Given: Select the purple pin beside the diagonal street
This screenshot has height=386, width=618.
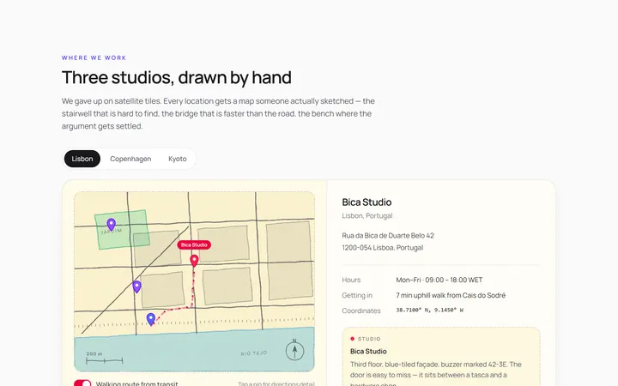Looking at the screenshot, I should tap(136, 286).
